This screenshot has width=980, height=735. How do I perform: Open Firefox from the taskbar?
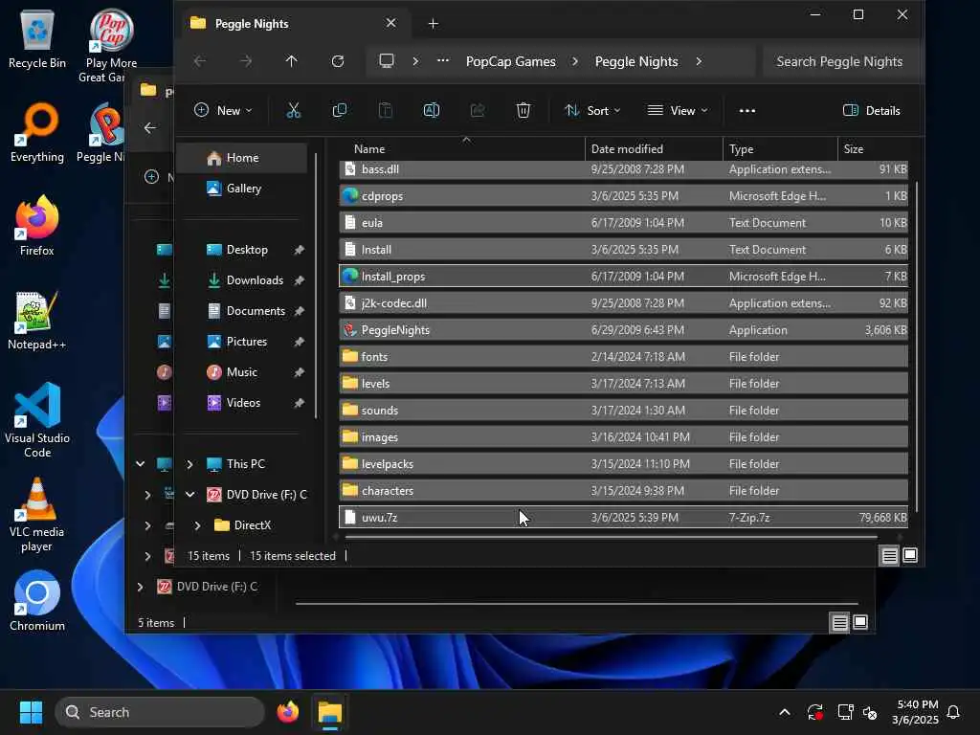coord(288,712)
